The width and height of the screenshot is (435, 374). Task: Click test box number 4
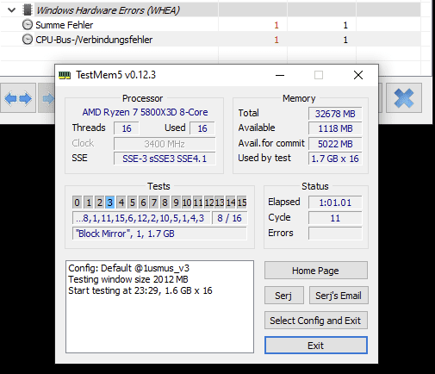coord(121,203)
